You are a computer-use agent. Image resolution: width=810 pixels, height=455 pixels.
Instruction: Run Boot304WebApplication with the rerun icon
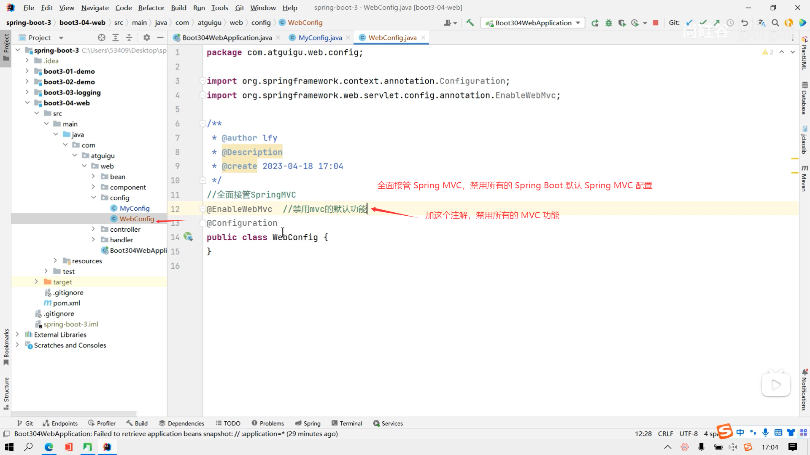pos(595,23)
